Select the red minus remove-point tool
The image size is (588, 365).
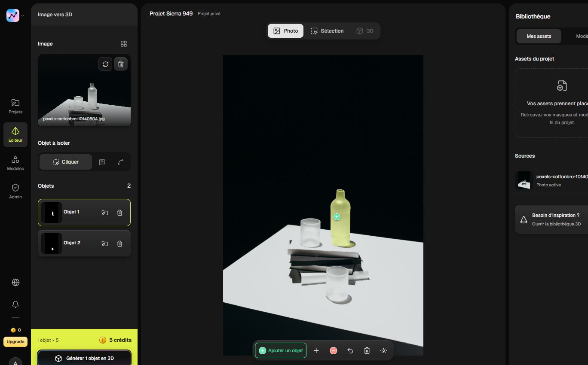[334, 350]
